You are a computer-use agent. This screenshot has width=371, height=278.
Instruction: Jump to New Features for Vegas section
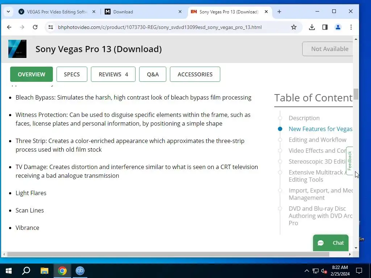(320, 129)
